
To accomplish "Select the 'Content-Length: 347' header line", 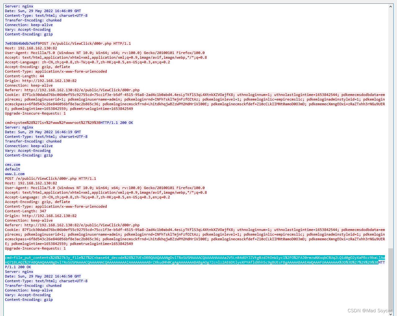I will 25,211.
